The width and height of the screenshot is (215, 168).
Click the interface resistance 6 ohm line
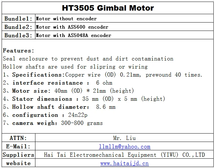(x=58, y=83)
